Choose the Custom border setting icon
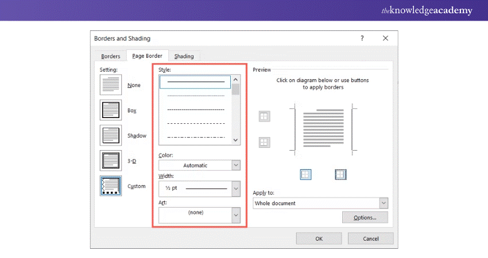 (109, 186)
